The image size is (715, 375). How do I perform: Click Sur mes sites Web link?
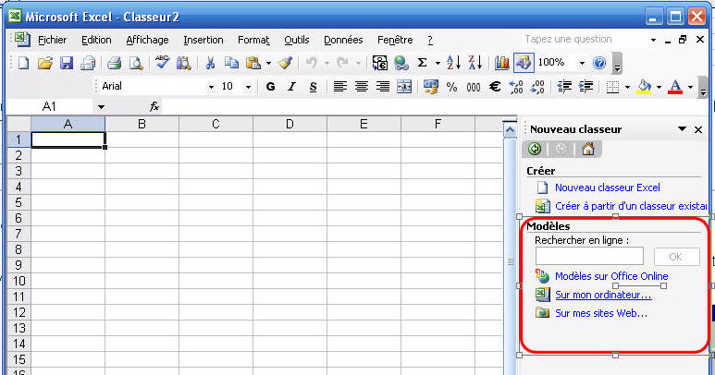(601, 313)
